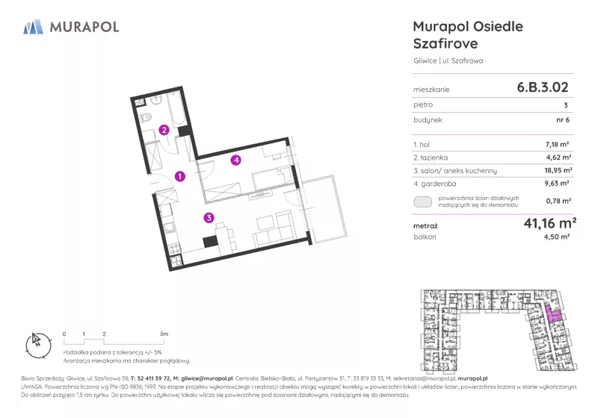592x418 pixels.
Task: Click the living room area '18,95 m²'
Action: point(558,170)
